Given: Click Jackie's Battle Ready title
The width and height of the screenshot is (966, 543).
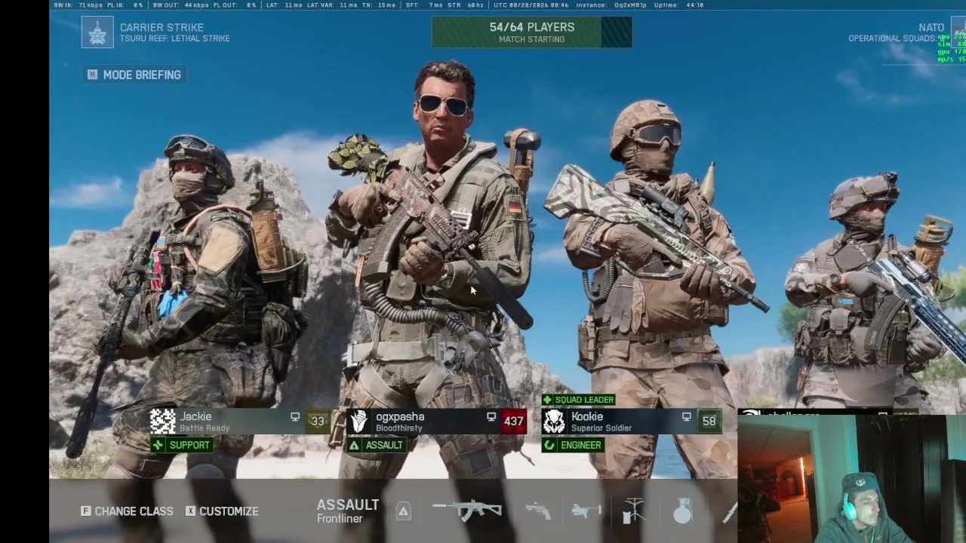Looking at the screenshot, I should pos(205,428).
